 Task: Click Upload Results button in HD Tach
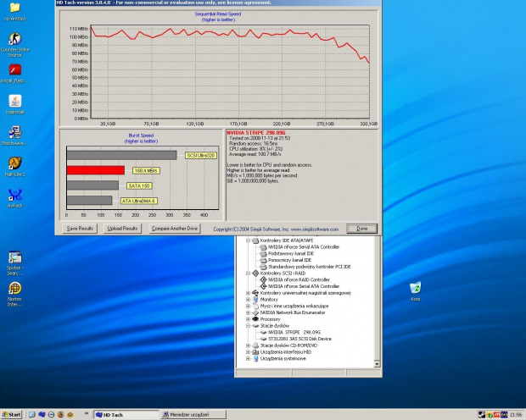[x=122, y=229]
